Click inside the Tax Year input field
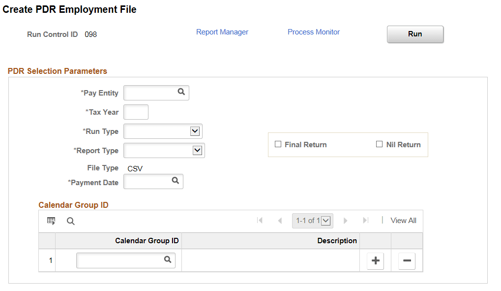 (136, 112)
